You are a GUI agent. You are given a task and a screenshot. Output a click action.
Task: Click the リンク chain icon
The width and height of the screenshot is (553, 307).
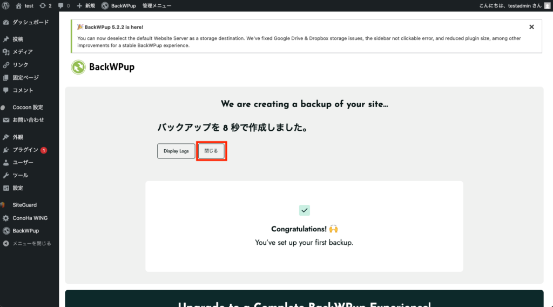point(6,65)
